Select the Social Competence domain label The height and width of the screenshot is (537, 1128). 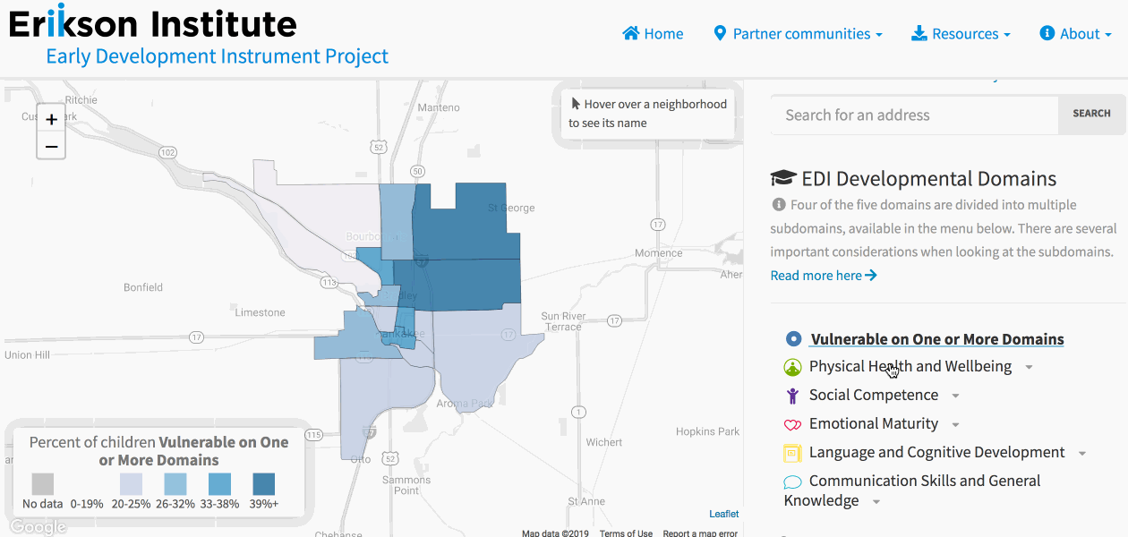(x=874, y=395)
